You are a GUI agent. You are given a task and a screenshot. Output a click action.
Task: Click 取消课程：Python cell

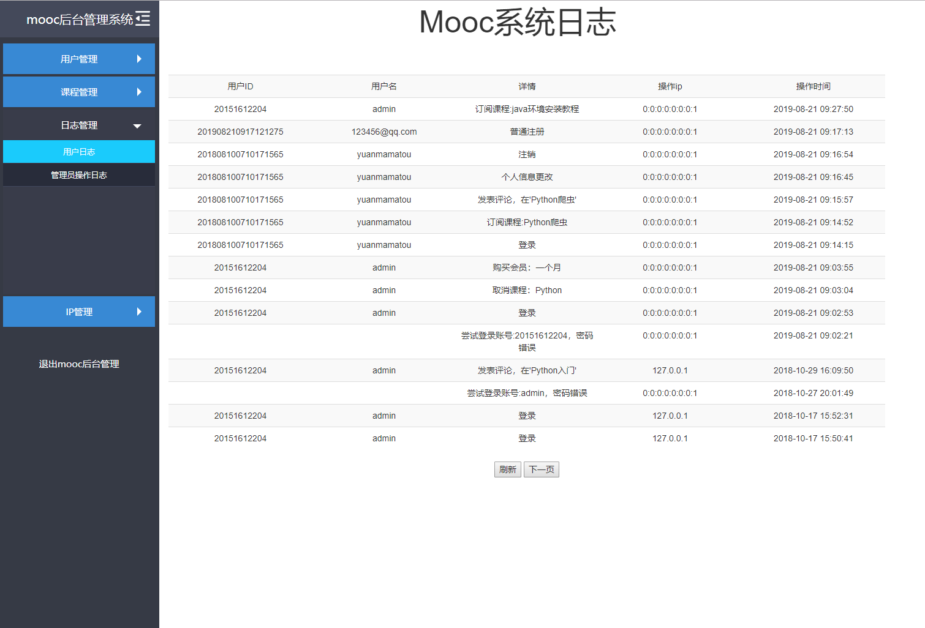pos(527,290)
